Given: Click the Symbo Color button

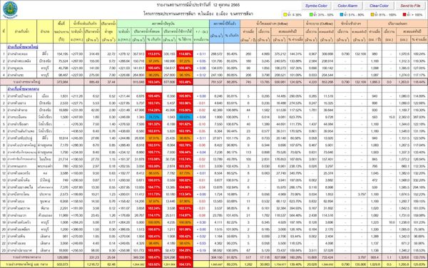Looking at the screenshot, I should pyautogui.click(x=316, y=6).
